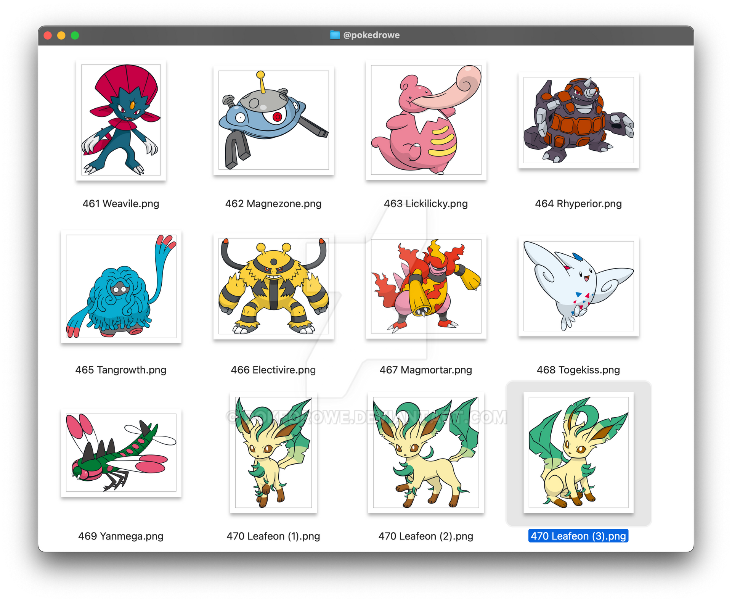This screenshot has height=602, width=732.
Task: Minimize the window with the yellow button
Action: [x=61, y=35]
